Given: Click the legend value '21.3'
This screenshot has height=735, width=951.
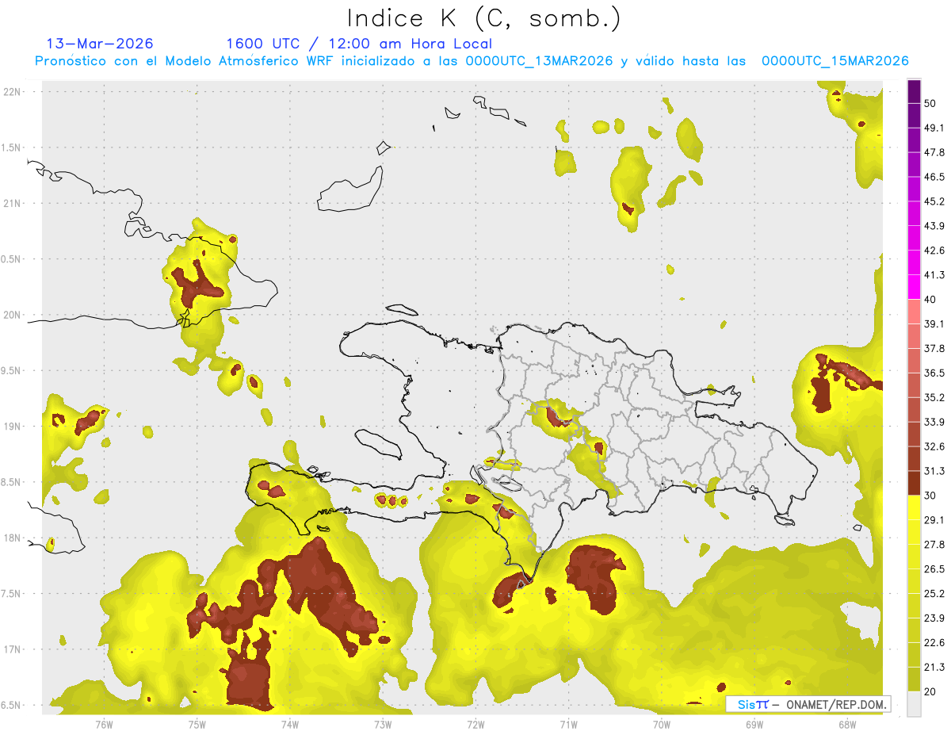Looking at the screenshot, I should click(934, 668).
